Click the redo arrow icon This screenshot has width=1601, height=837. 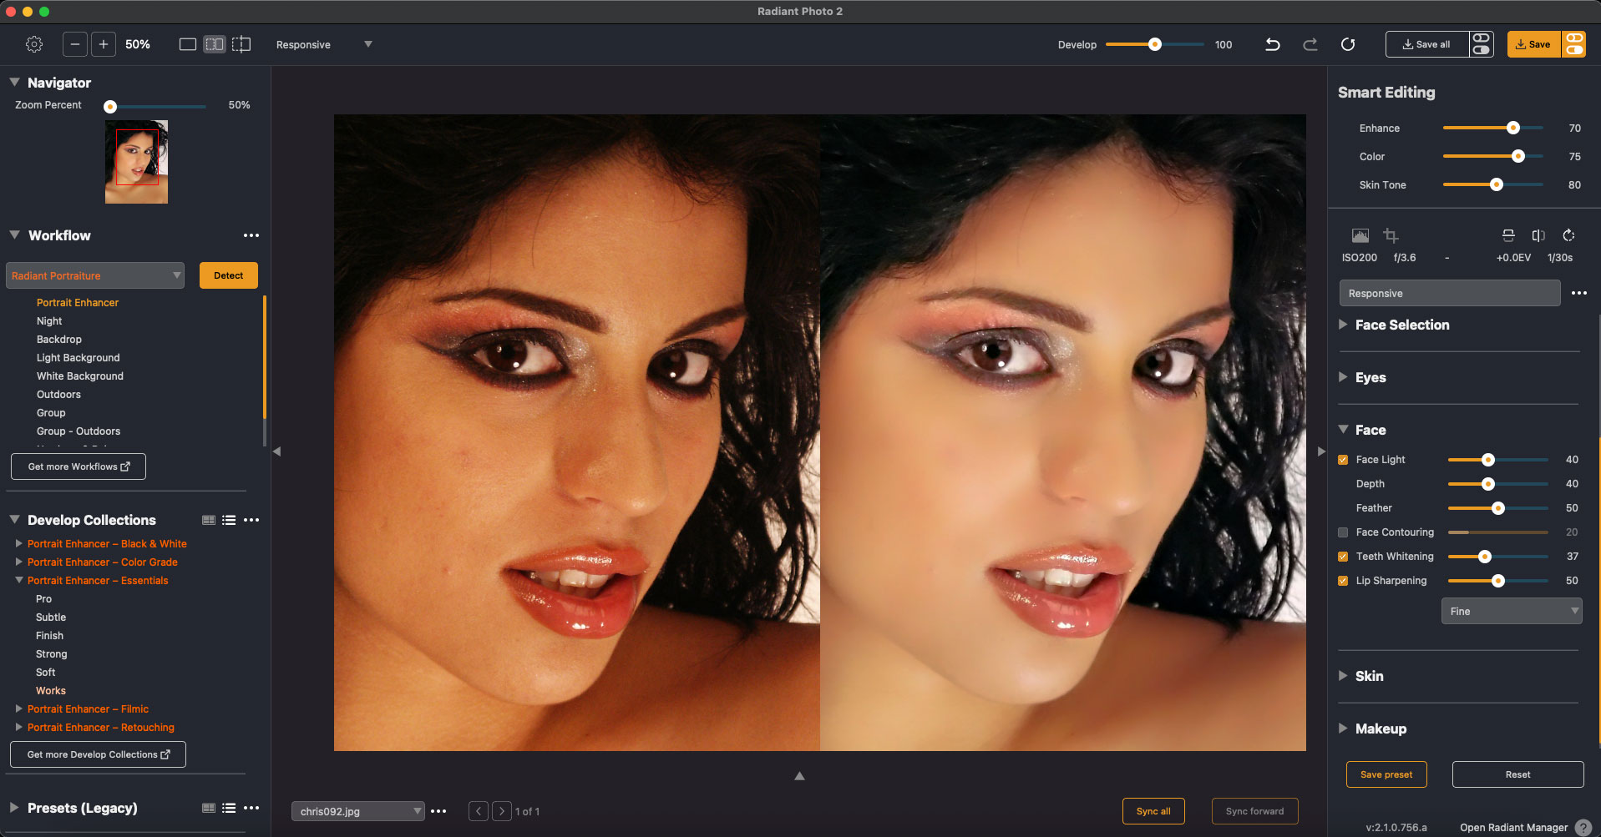[x=1310, y=44]
